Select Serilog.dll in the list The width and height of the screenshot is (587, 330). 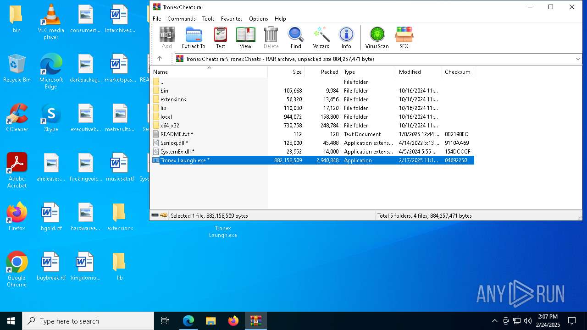(x=312, y=143)
